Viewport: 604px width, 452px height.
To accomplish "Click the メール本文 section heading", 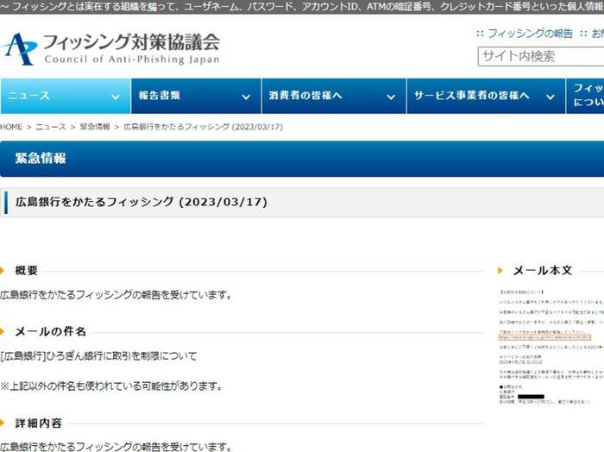I will (x=543, y=271).
